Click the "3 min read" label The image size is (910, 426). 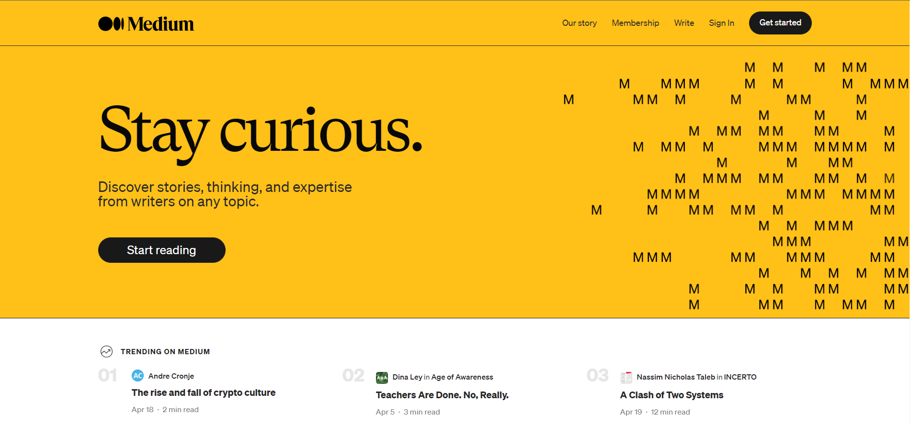coord(422,412)
